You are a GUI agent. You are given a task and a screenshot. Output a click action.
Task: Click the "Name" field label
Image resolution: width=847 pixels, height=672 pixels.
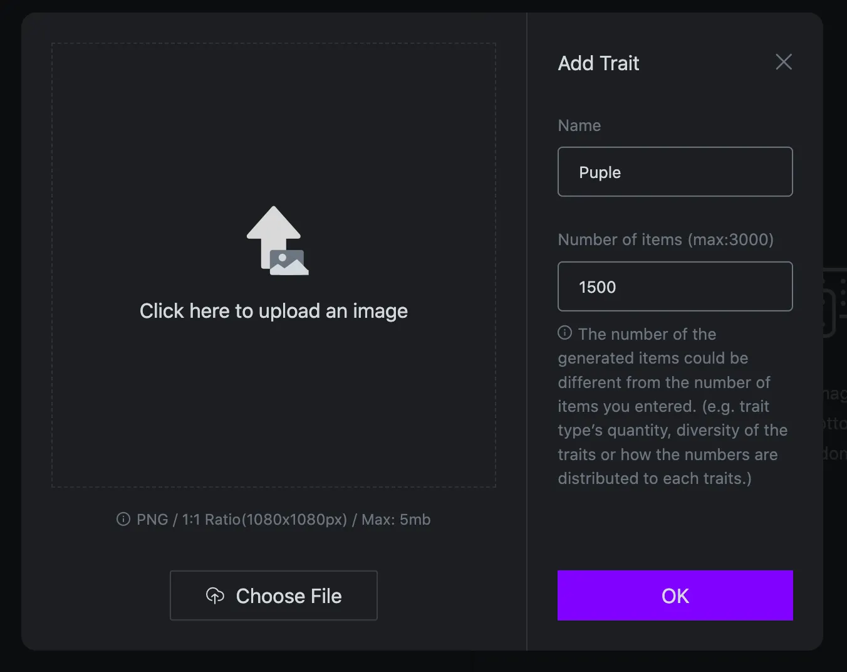579,125
